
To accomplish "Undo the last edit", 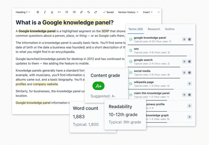I will click(88, 12).
